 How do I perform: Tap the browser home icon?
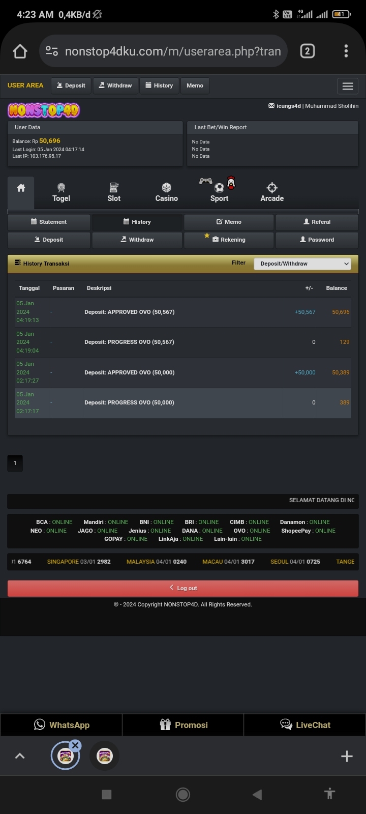coord(20,51)
